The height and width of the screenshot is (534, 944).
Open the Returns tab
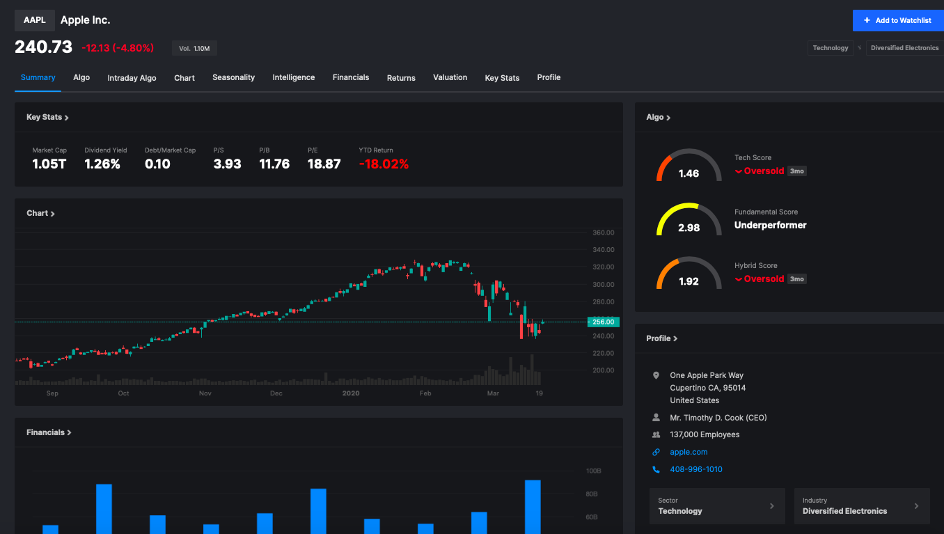click(x=401, y=78)
